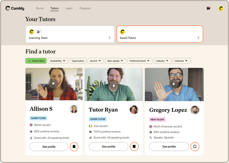The height and width of the screenshot is (163, 229).
Task: Switch to the Learn tab
Action: (69, 8)
